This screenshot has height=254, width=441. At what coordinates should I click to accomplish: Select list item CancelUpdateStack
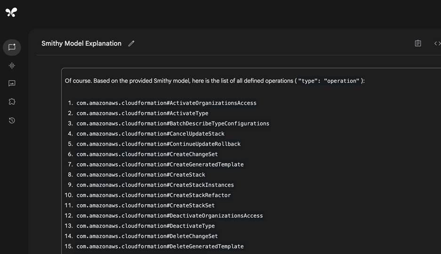[x=151, y=134]
